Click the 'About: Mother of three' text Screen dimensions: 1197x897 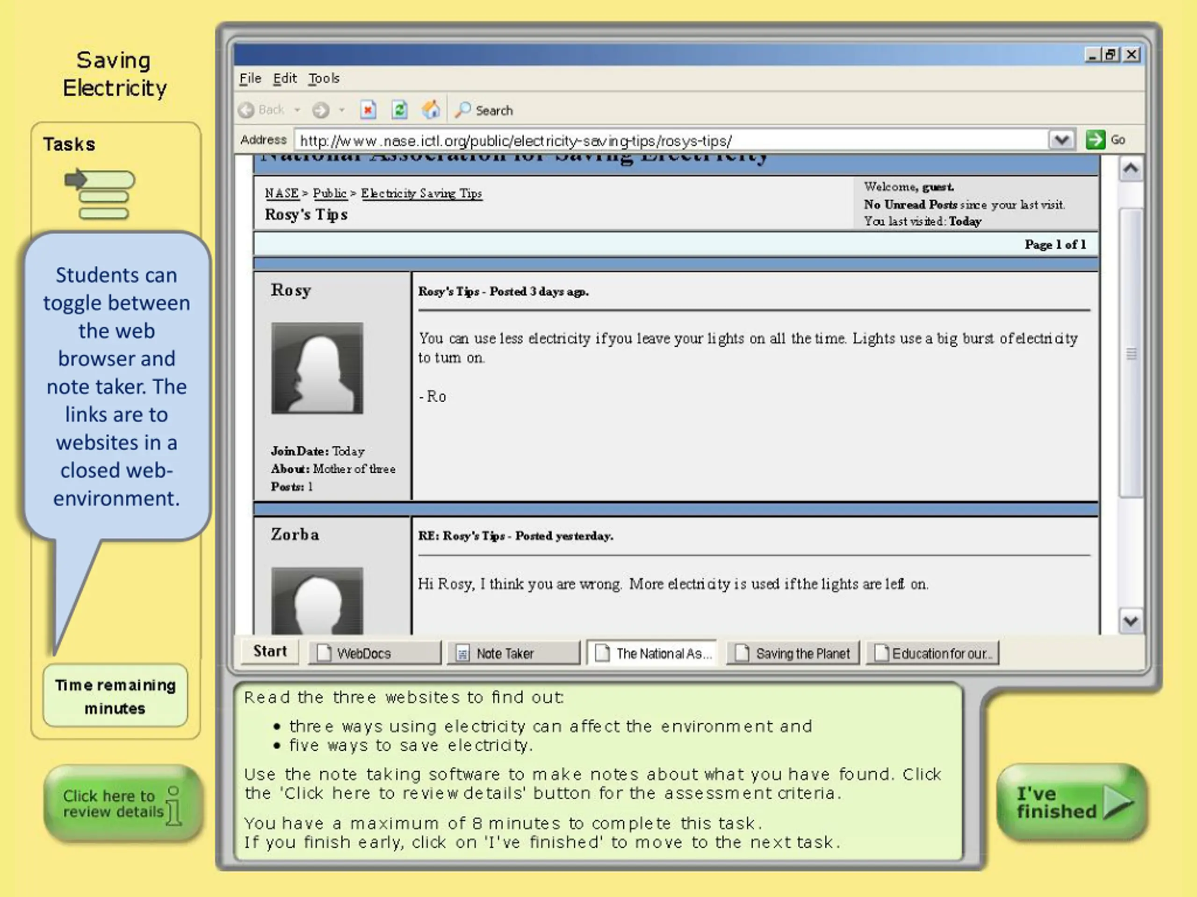click(x=333, y=469)
